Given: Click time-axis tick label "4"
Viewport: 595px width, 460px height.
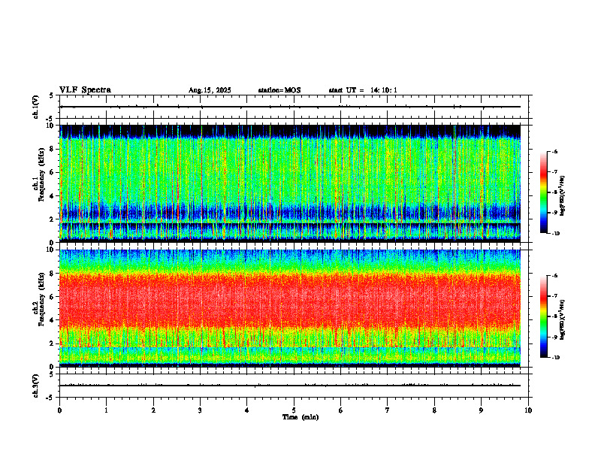Looking at the screenshot, I should point(247,410).
